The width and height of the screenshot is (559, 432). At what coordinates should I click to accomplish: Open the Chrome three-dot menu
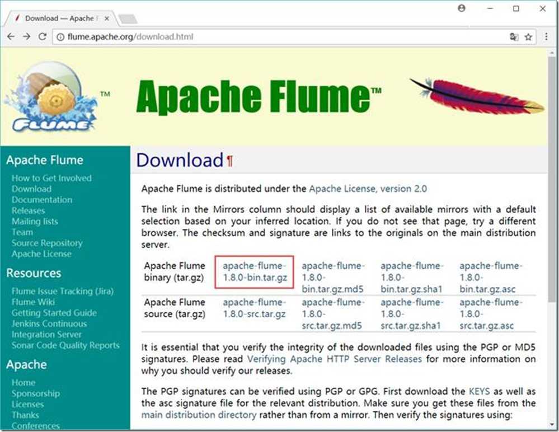click(546, 36)
